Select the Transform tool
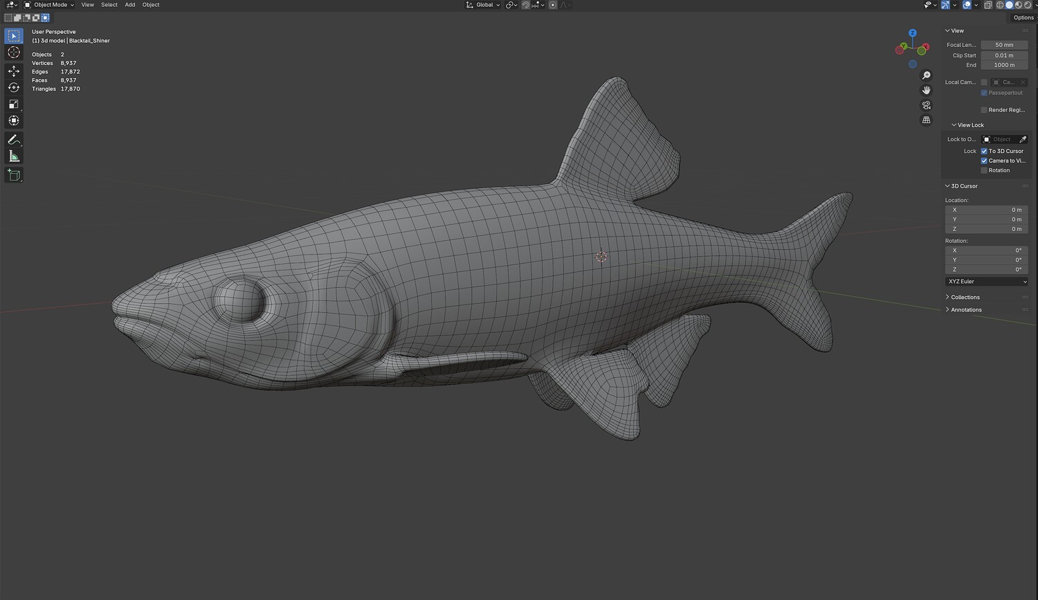 (14, 121)
